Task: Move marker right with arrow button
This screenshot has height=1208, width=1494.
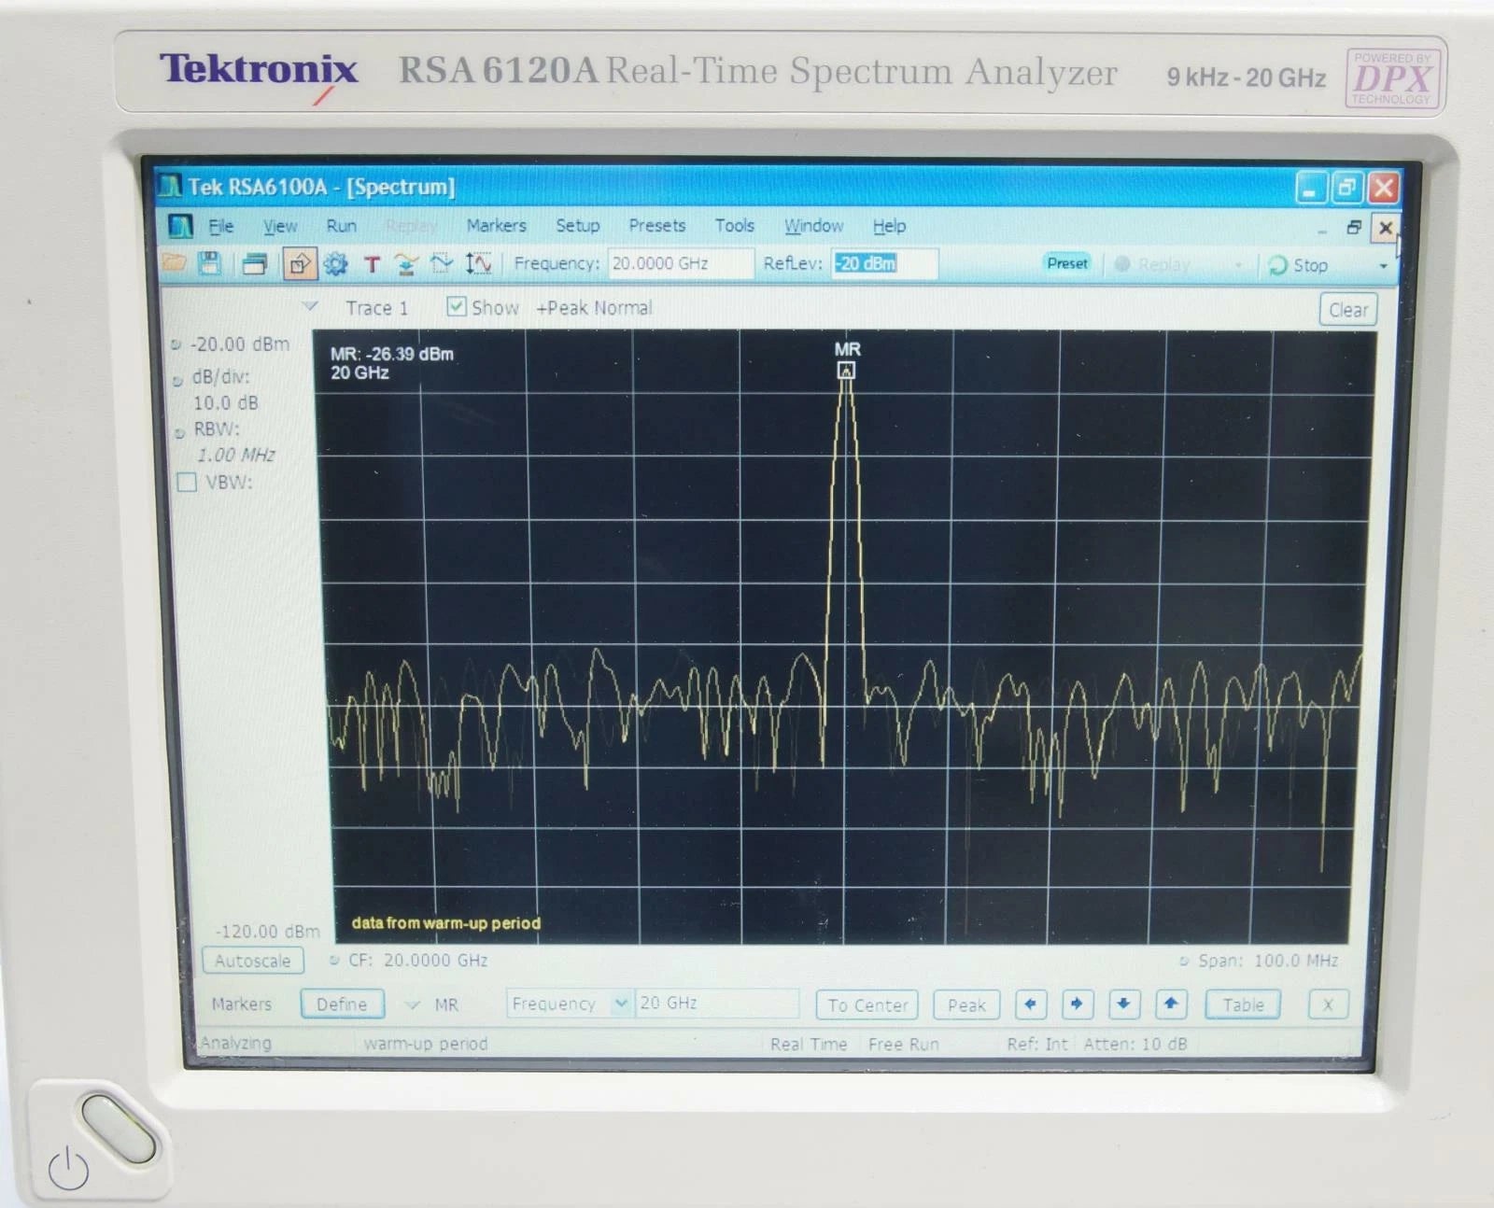Action: pyautogui.click(x=1077, y=1004)
